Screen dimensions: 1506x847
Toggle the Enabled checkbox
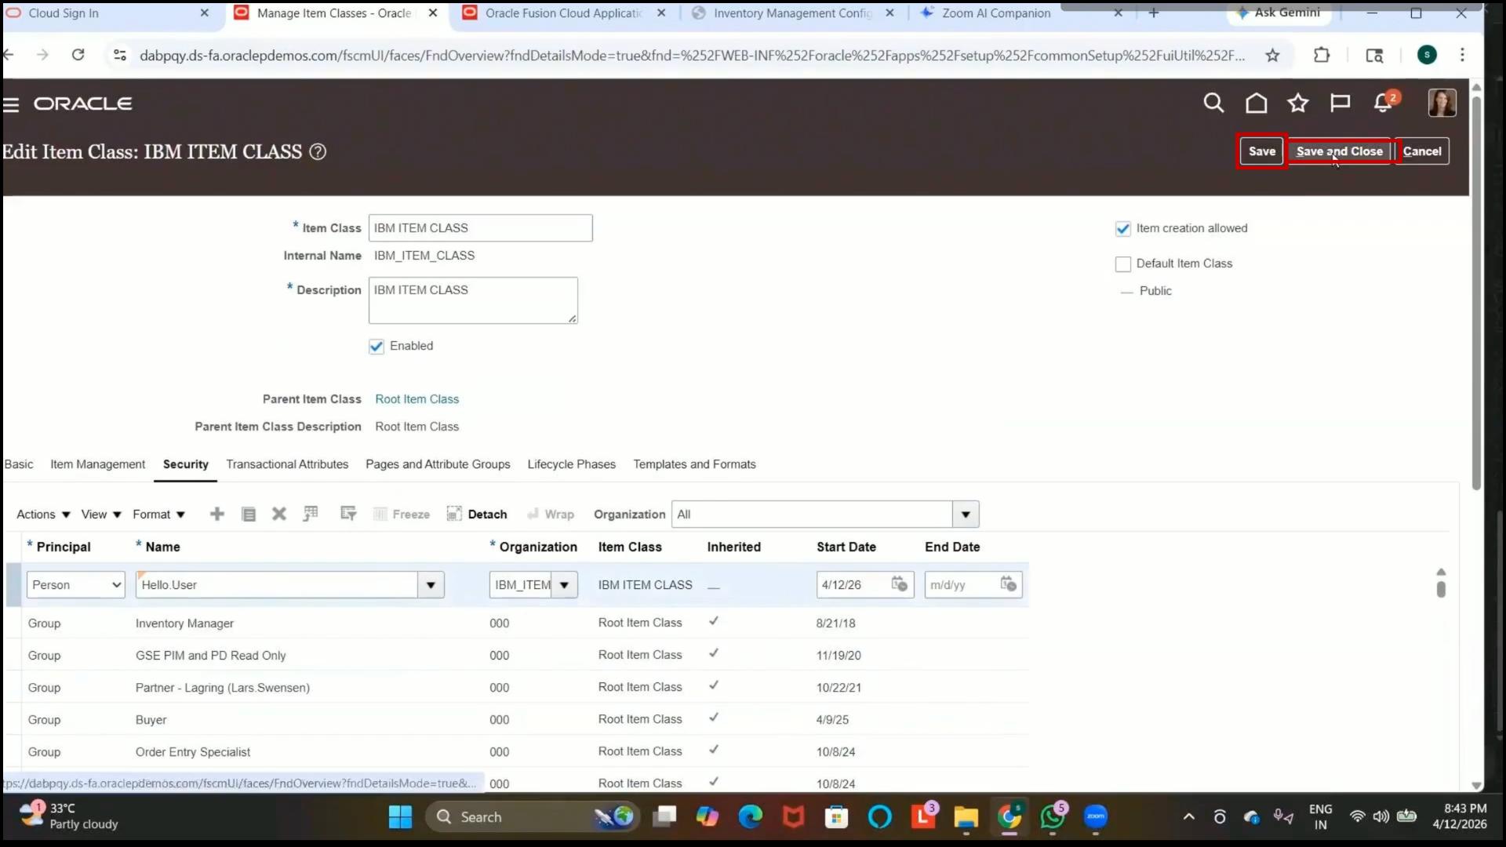pos(376,347)
